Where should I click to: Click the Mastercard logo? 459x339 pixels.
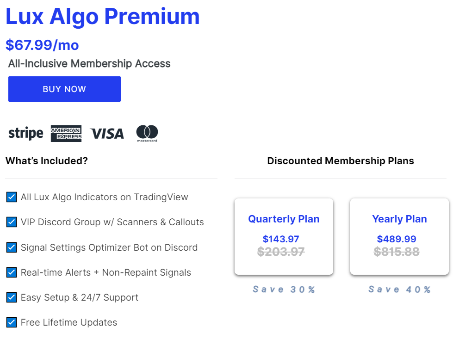(147, 133)
